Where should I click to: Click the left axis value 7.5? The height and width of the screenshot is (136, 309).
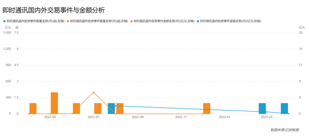coord(16,33)
